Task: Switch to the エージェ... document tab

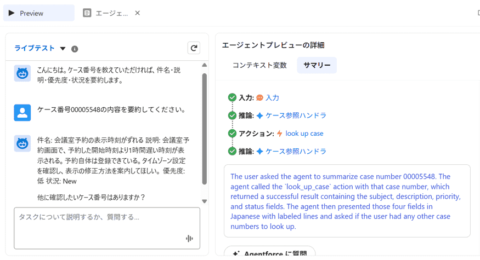Action: pos(111,13)
